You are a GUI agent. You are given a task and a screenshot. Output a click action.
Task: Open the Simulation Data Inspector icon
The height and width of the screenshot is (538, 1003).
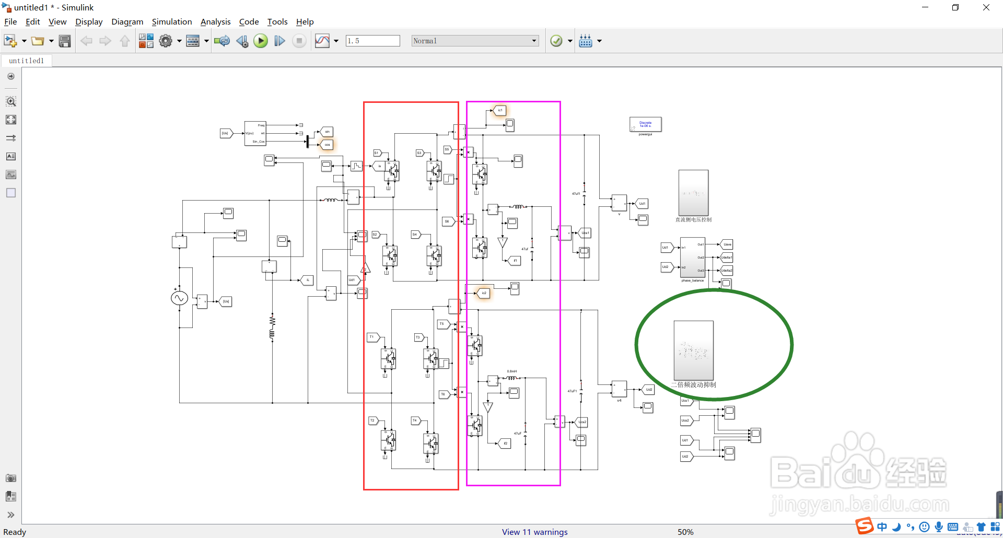click(x=322, y=41)
